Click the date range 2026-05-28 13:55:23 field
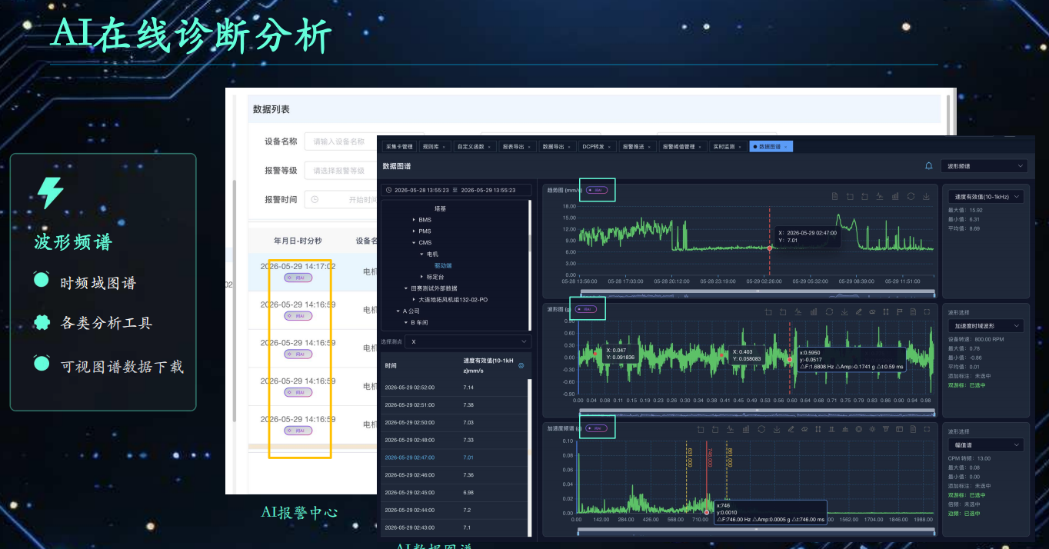The image size is (1049, 549). pyautogui.click(x=457, y=190)
